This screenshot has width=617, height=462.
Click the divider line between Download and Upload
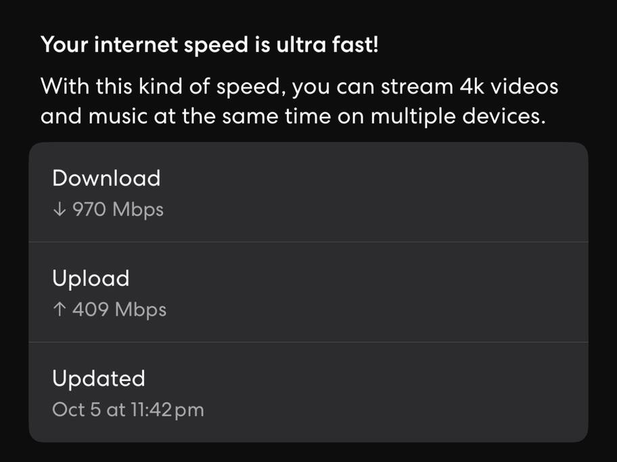pos(308,241)
